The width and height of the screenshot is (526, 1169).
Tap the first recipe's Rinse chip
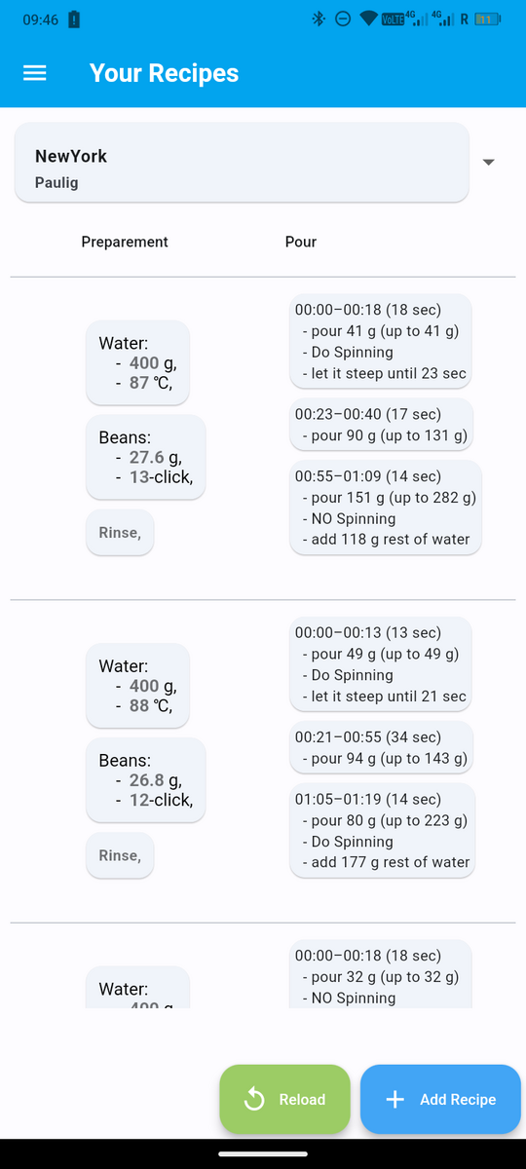tap(120, 533)
